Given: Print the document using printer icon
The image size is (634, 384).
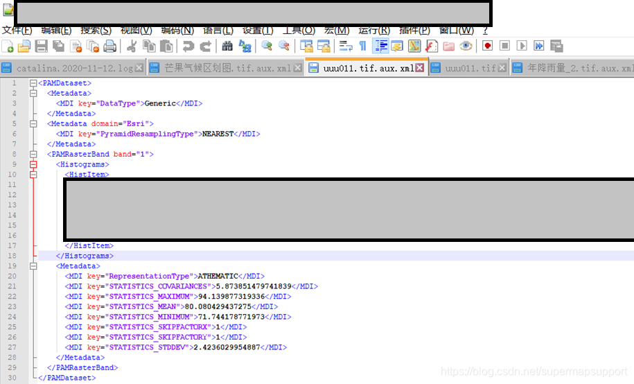Looking at the screenshot, I should click(110, 46).
